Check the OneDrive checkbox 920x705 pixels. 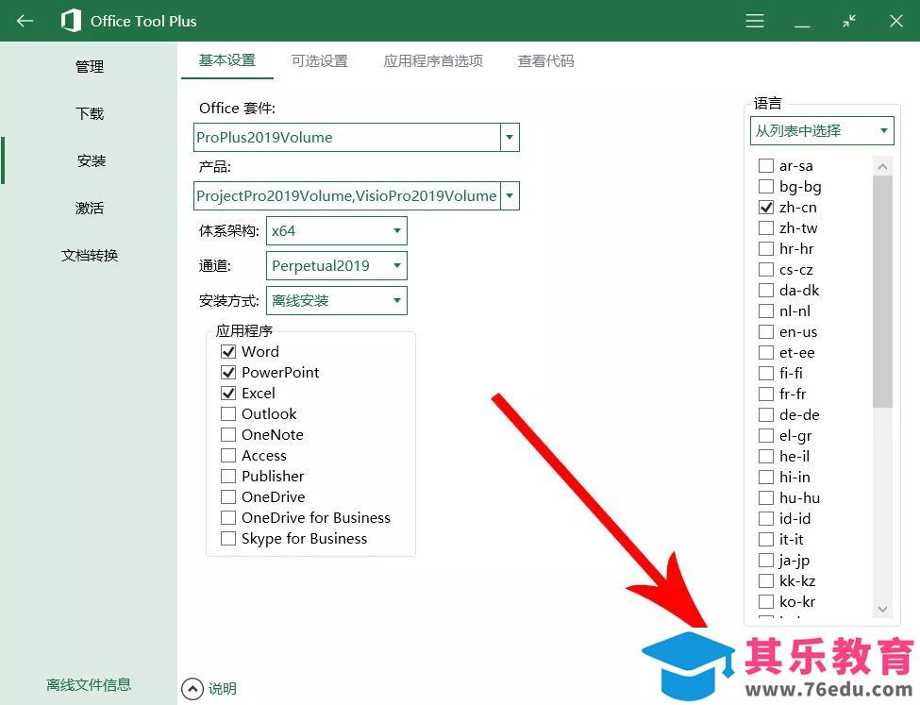pos(228,497)
